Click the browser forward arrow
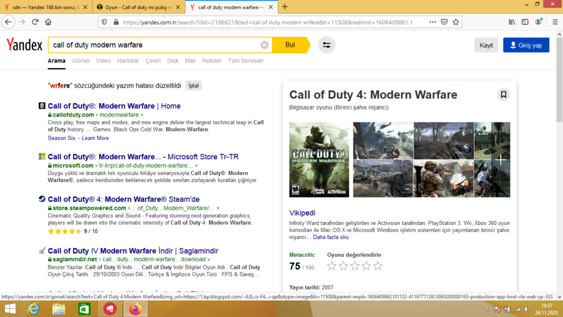Screen dimensions: 563x317 [x=22, y=22]
